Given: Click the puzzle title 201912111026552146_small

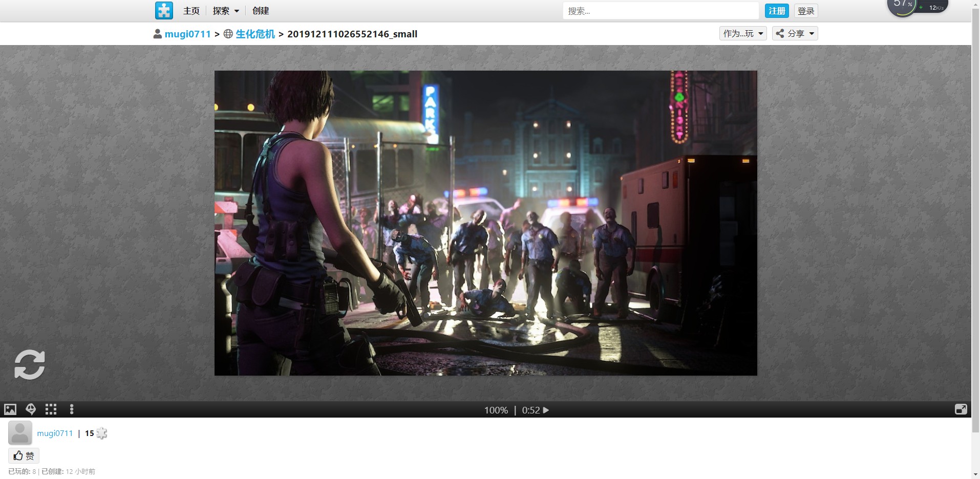Looking at the screenshot, I should click(x=352, y=34).
